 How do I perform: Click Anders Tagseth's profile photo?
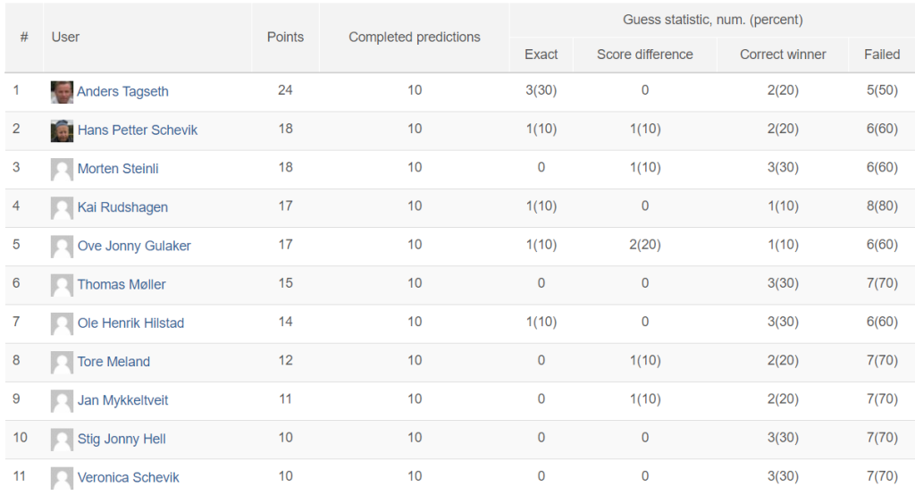[62, 92]
